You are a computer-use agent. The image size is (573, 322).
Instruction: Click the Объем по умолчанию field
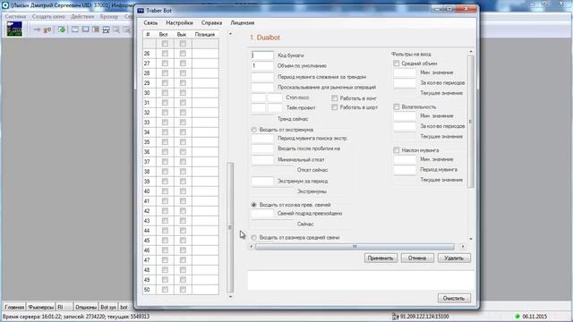(262, 66)
